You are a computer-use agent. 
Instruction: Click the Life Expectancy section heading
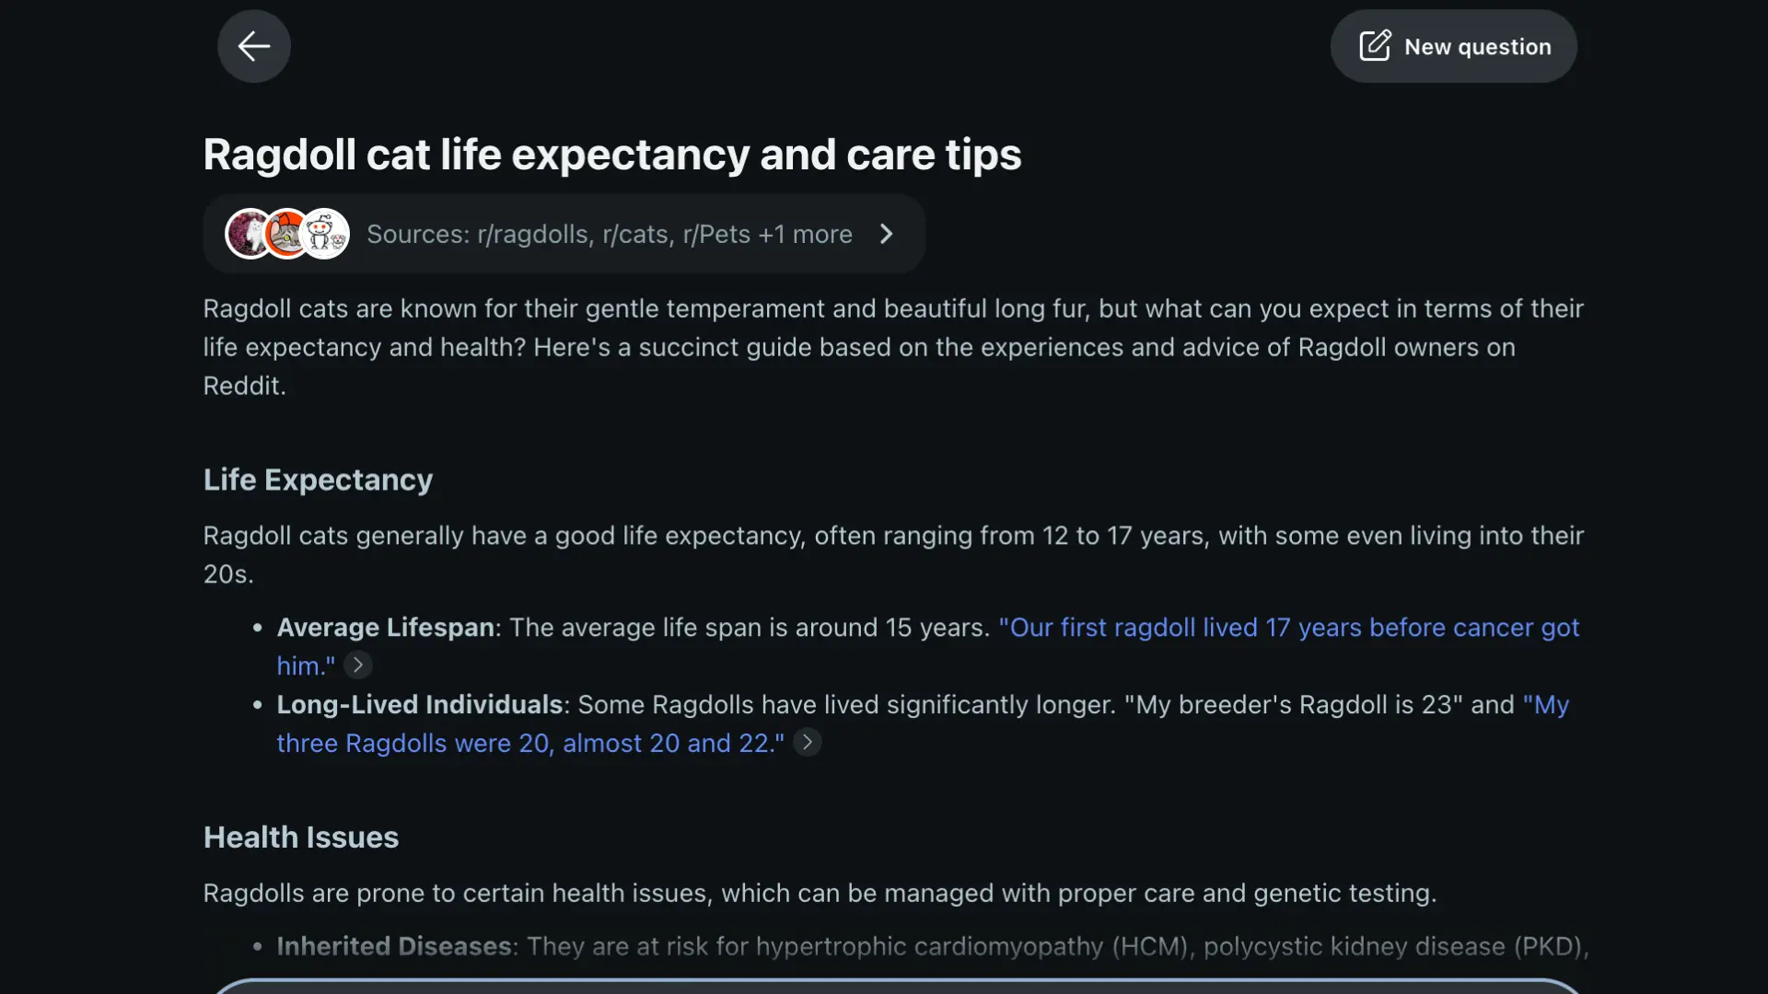tap(317, 480)
